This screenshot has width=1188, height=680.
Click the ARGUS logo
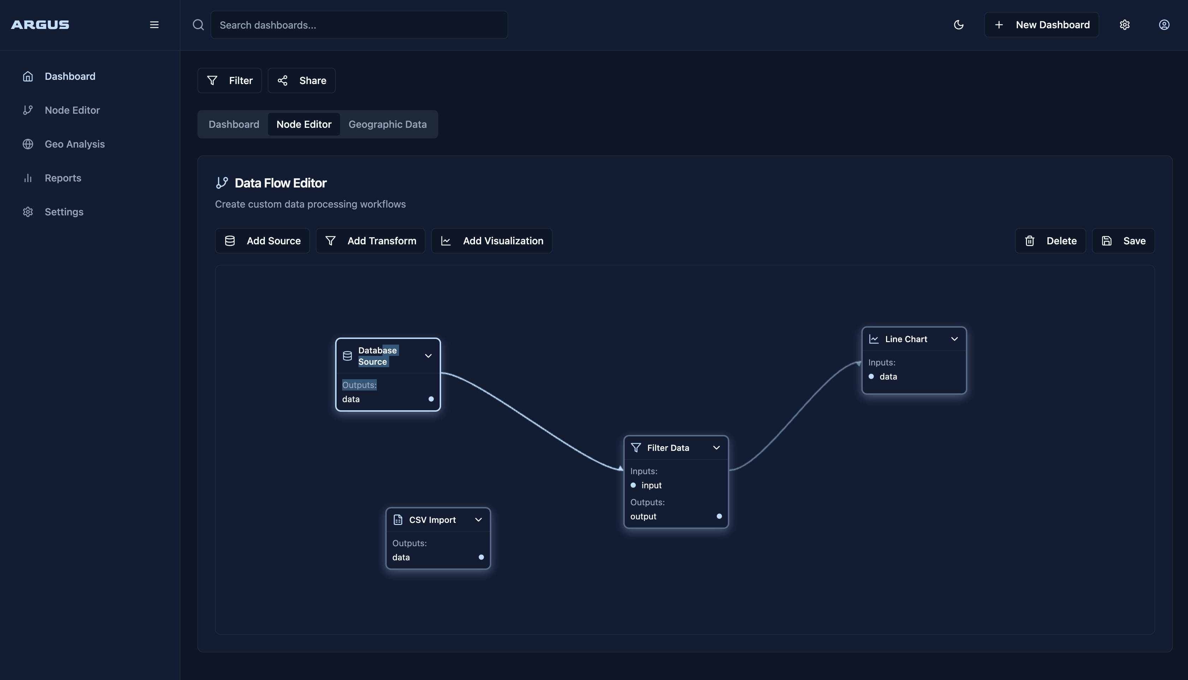(40, 25)
